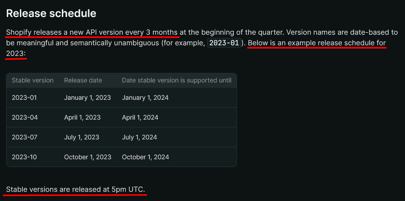Click the Stable version column header
405x201 pixels.
(33, 80)
